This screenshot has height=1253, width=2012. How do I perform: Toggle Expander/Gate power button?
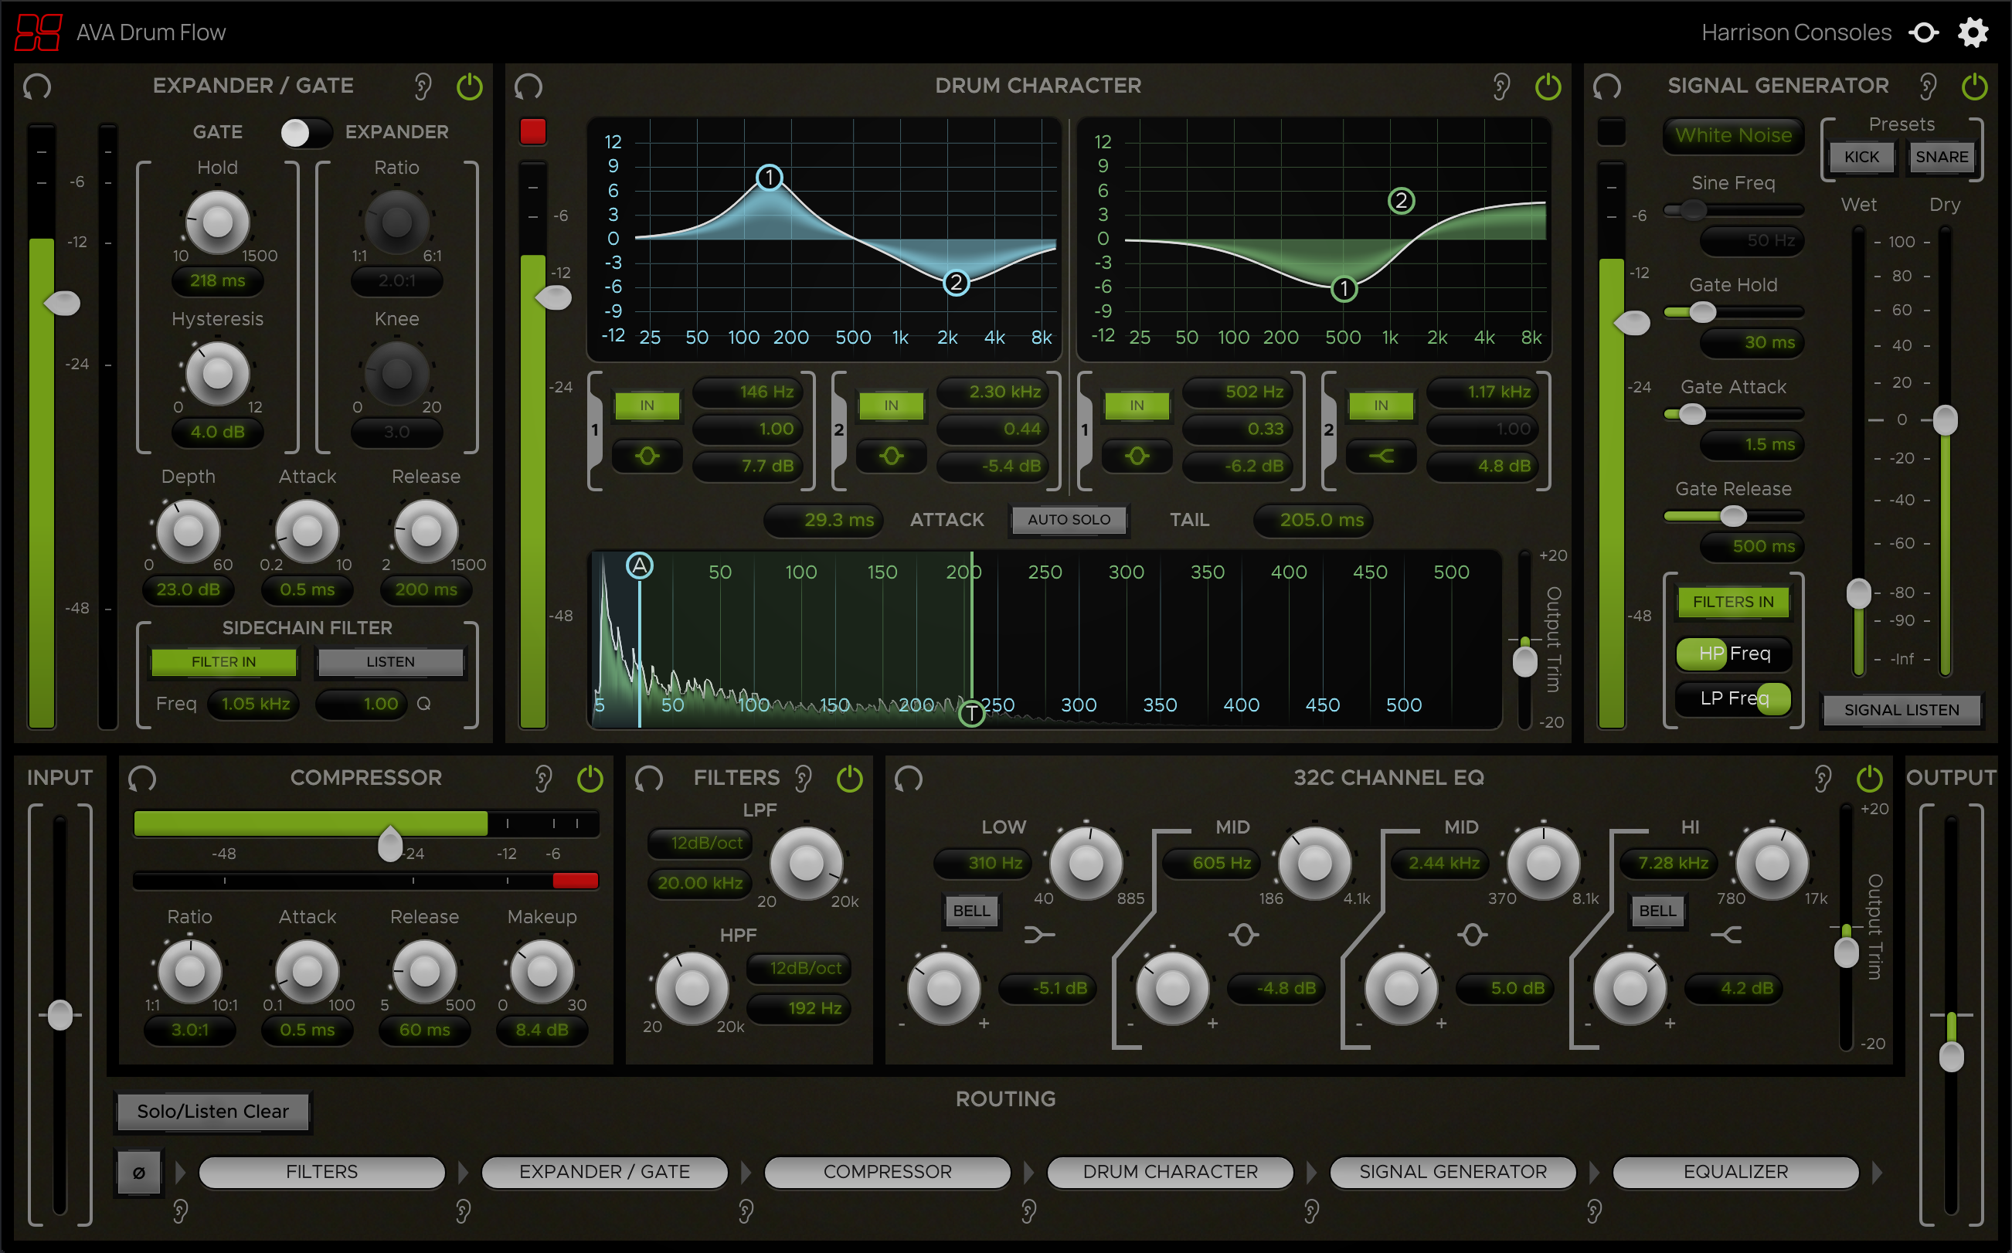coord(469,87)
